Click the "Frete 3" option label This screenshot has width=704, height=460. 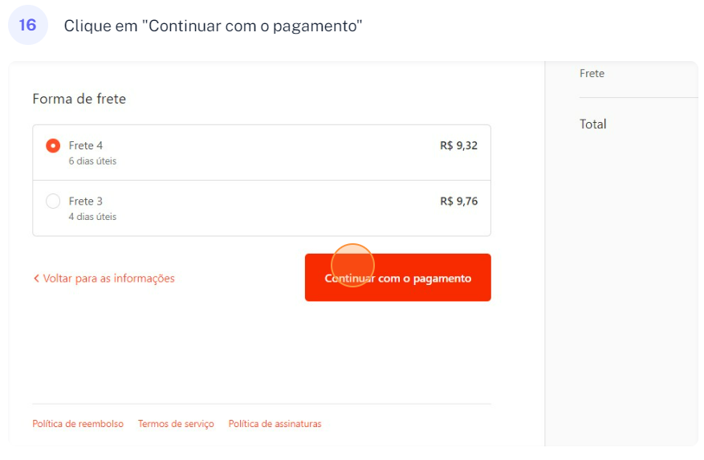pyautogui.click(x=86, y=201)
